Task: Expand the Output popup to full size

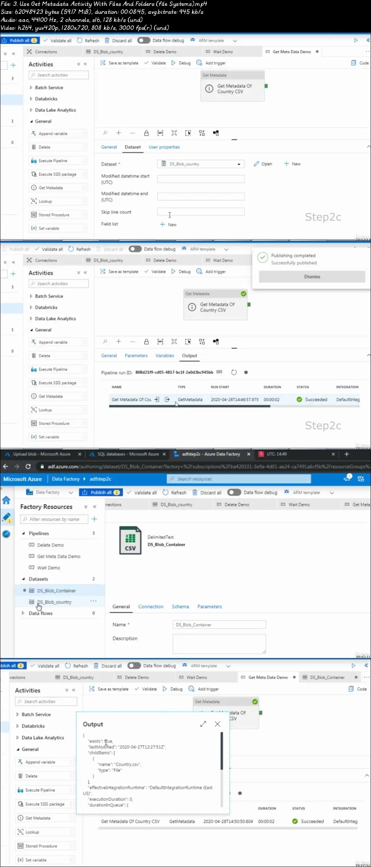Action: coord(203,724)
